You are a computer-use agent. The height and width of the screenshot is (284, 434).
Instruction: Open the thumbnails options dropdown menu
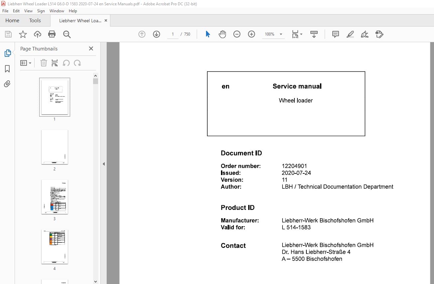point(26,63)
